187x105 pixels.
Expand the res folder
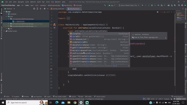[x=6, y=29]
